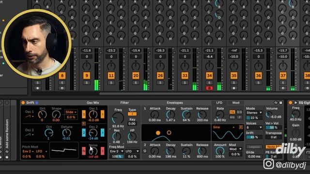Select LFO rate ms mode
This screenshot has width=310, height=174.
[x=232, y=117]
